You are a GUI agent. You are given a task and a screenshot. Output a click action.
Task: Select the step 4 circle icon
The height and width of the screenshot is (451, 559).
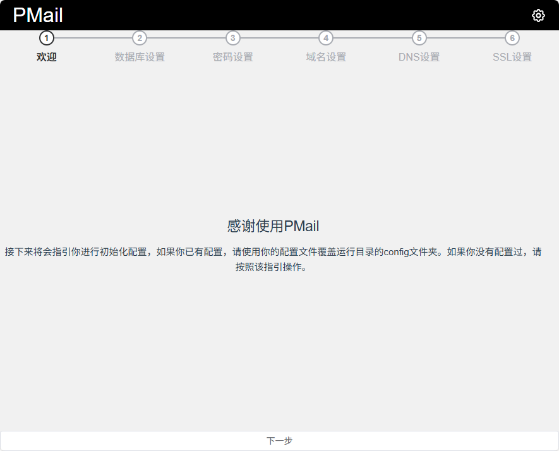326,38
